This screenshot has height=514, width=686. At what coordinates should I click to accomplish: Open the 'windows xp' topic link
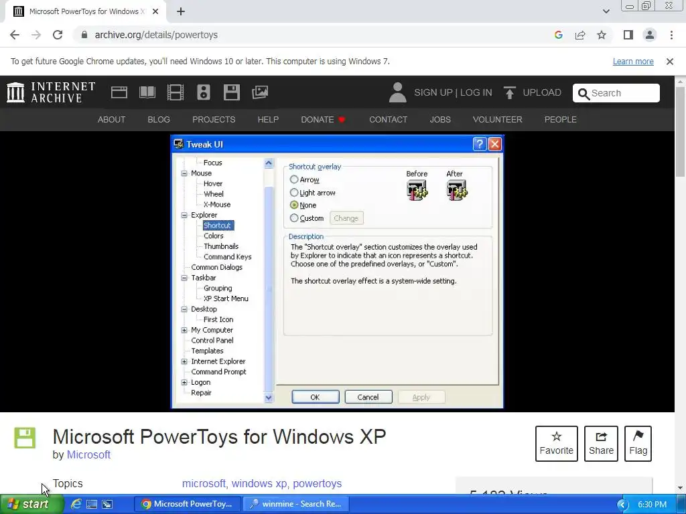[259, 483]
